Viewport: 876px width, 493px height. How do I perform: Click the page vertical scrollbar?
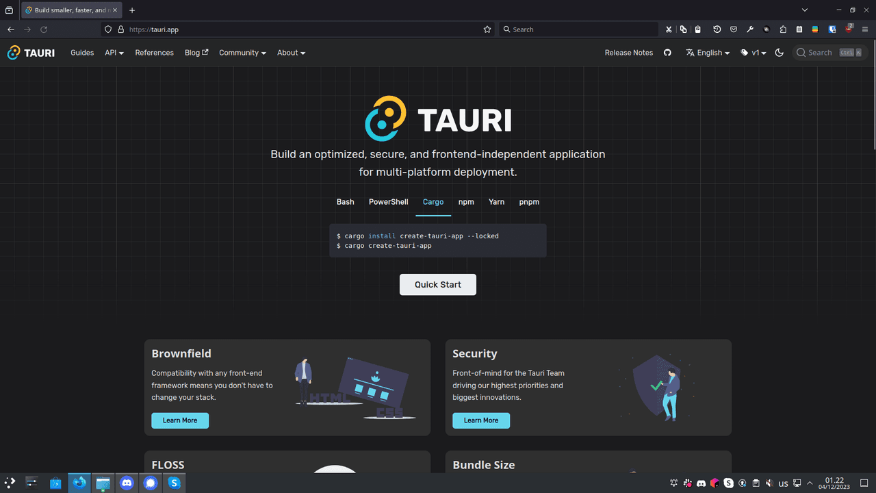(x=873, y=96)
